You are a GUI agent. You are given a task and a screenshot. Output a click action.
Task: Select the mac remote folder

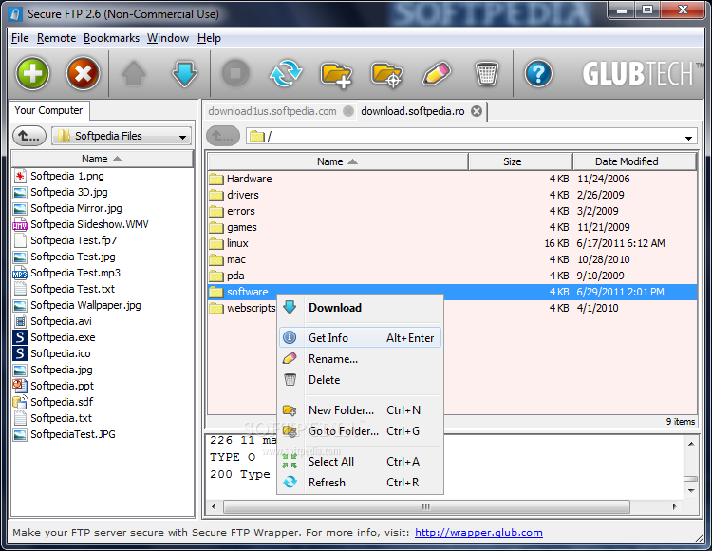click(452, 259)
